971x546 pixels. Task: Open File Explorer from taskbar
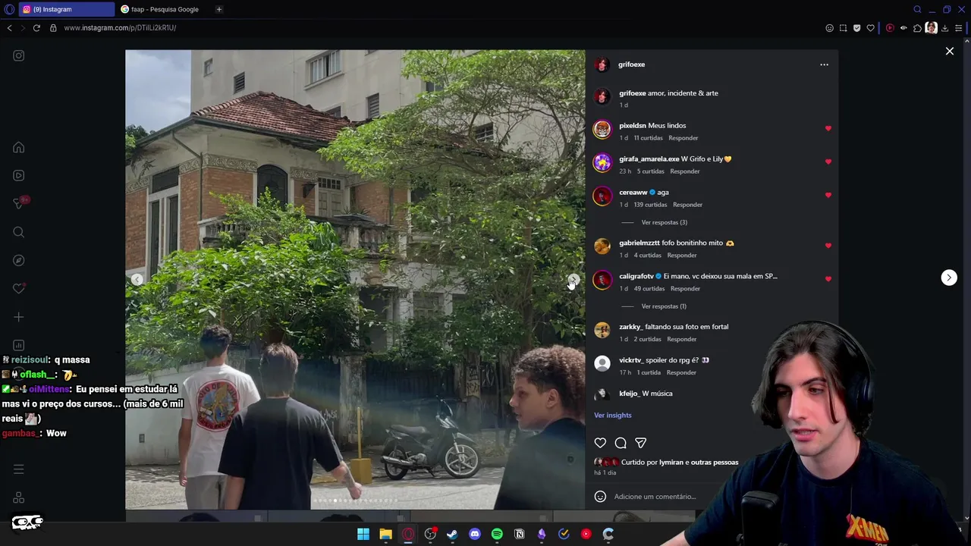tap(385, 534)
